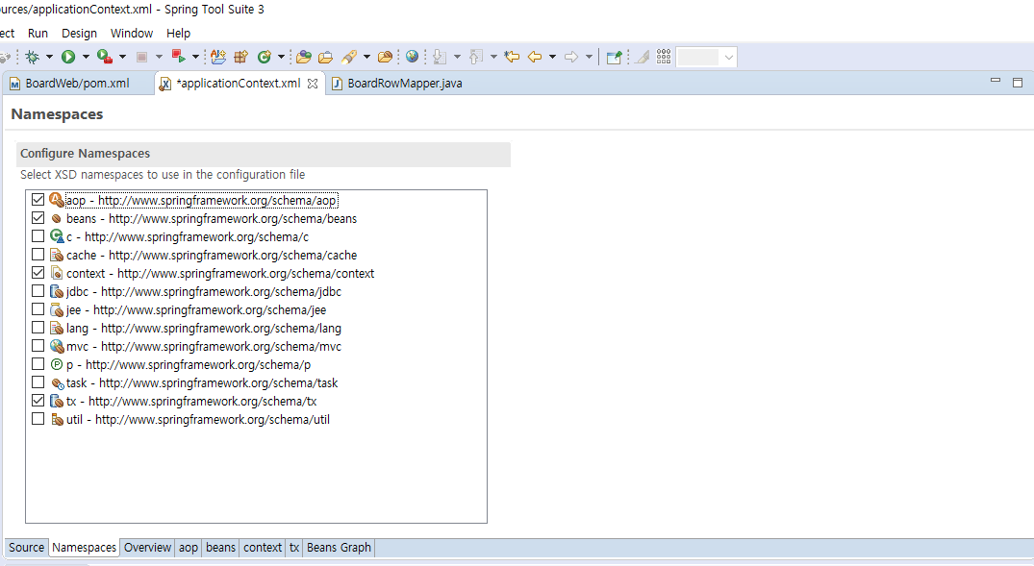Check the jee namespace checkbox

[38, 309]
